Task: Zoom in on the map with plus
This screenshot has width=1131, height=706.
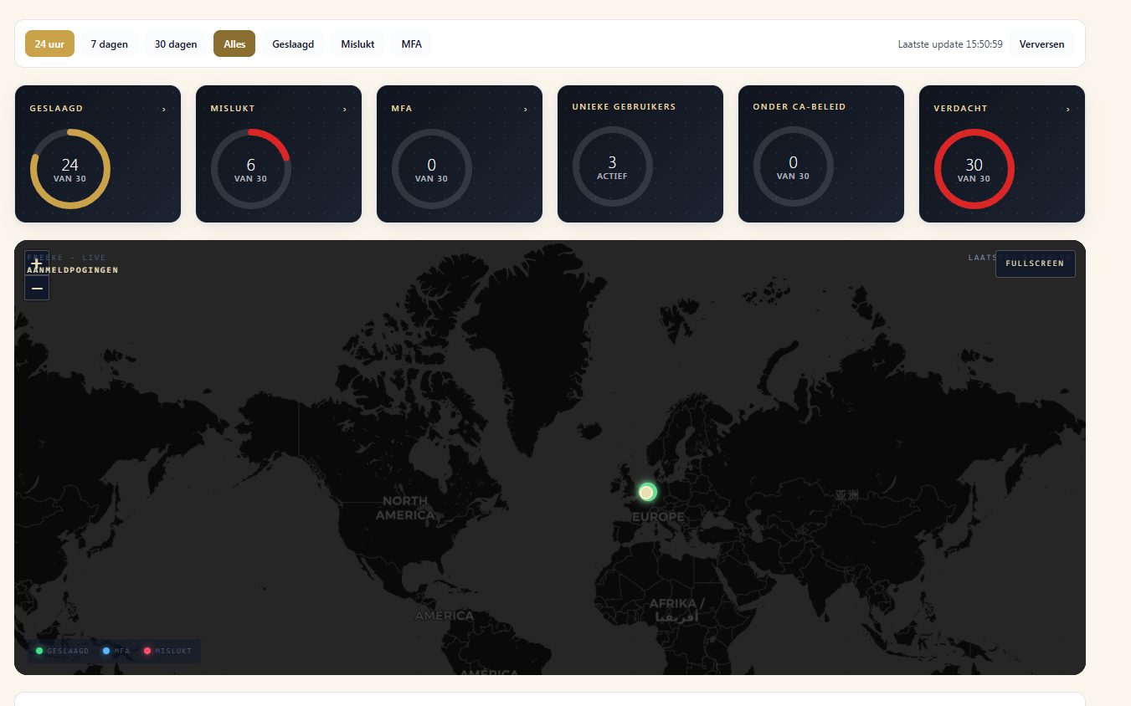Action: (x=37, y=263)
